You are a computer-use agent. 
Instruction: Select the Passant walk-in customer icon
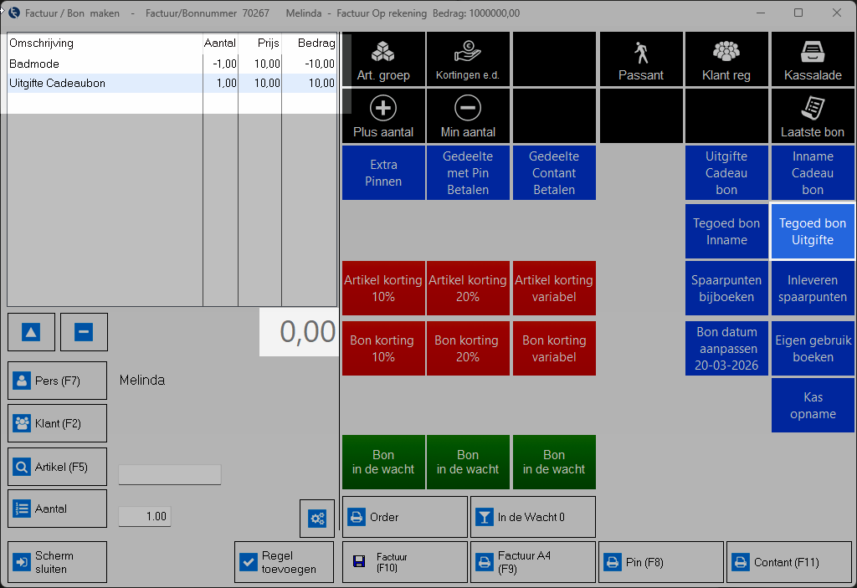[x=641, y=60]
